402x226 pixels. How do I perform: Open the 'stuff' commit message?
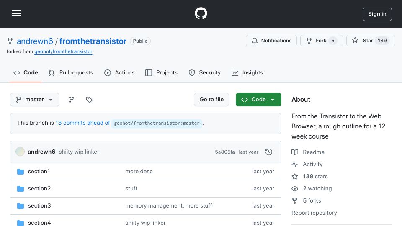pyautogui.click(x=131, y=189)
